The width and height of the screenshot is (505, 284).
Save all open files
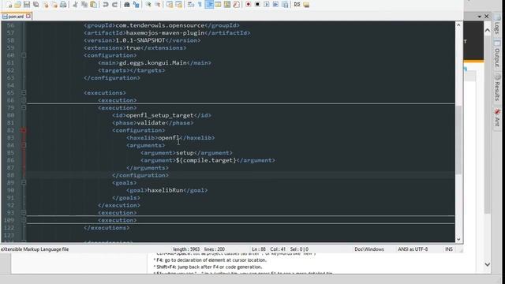(x=36, y=5)
